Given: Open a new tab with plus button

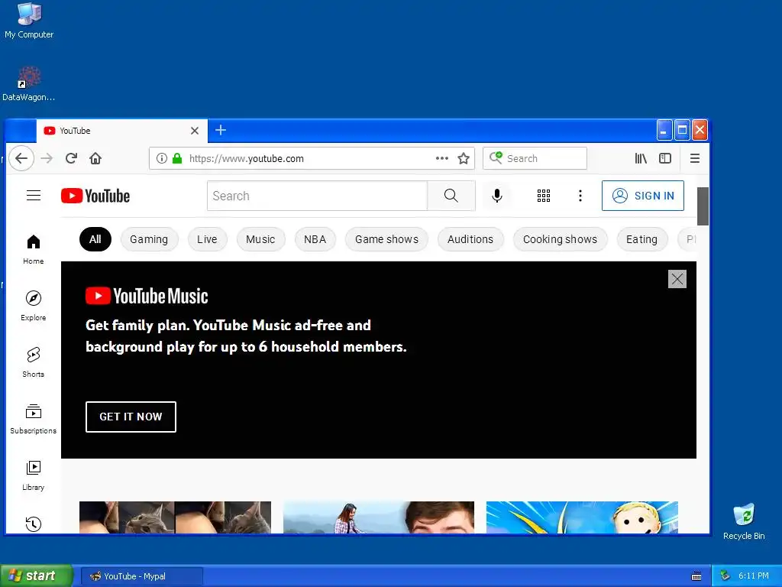Looking at the screenshot, I should tap(221, 130).
